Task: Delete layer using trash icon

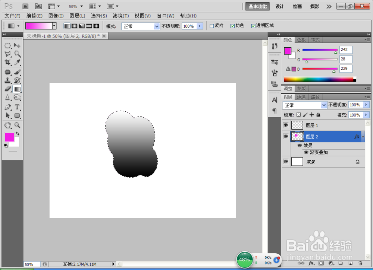Action: tap(360, 263)
